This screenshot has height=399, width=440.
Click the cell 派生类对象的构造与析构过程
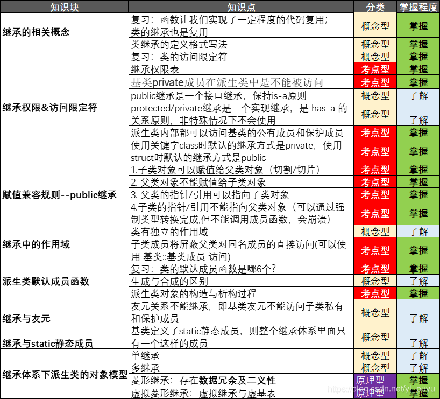click(241, 293)
